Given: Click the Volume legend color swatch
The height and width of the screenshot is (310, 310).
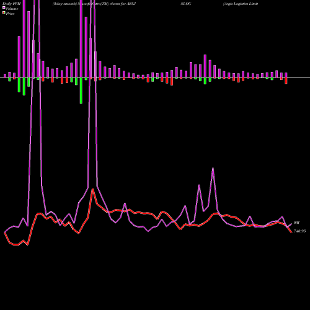Looking at the screenshot, I should click(4, 7).
